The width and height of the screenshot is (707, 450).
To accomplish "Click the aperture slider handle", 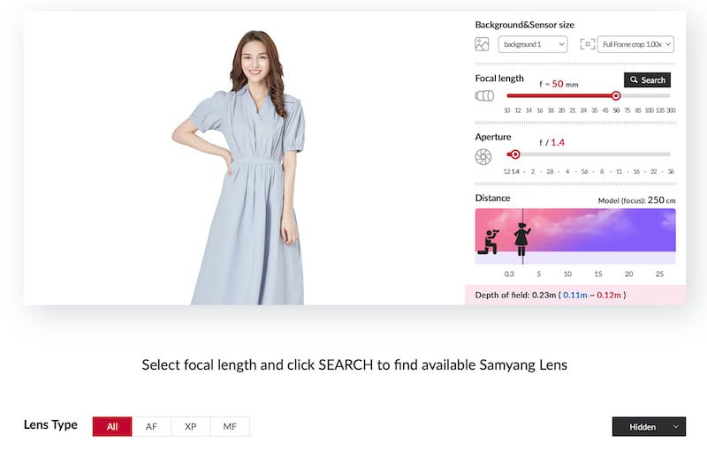I will 515,154.
